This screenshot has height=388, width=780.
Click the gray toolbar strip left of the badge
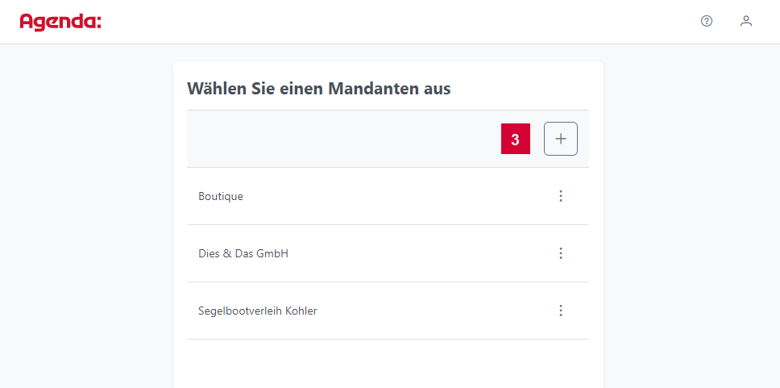[x=343, y=139]
